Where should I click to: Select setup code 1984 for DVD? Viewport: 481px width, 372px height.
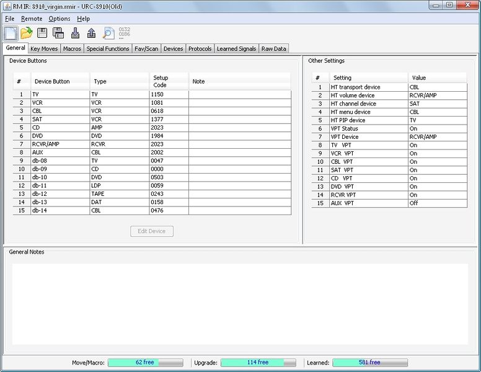[169, 136]
